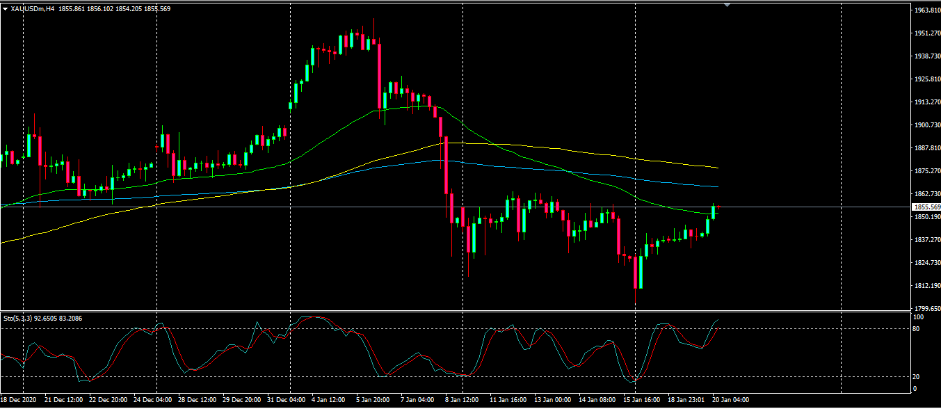The height and width of the screenshot is (409, 941).
Task: Click the 1900.730 price scale value
Action: click(926, 125)
